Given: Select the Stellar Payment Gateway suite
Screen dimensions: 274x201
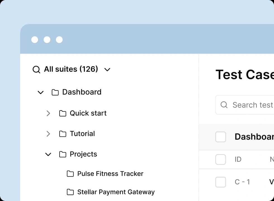Looking at the screenshot, I should click(116, 192).
